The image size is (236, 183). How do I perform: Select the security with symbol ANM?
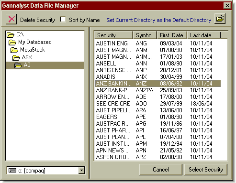pos(158,50)
